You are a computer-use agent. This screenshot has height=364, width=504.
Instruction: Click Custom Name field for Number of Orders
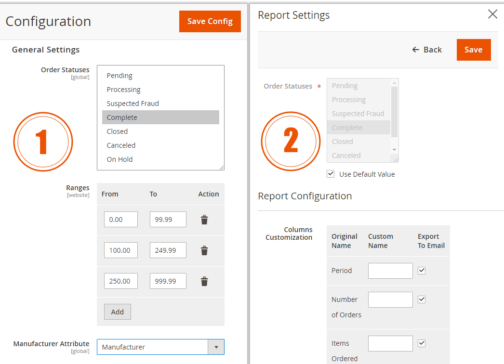tap(390, 300)
